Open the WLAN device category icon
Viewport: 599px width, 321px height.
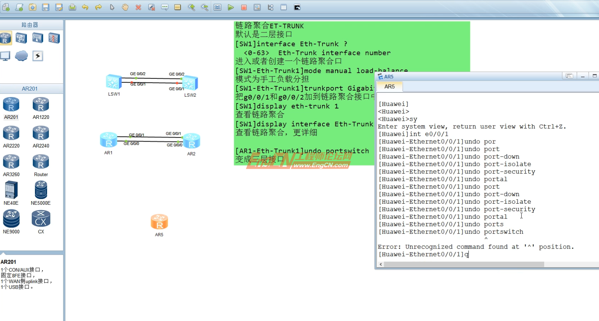38,38
